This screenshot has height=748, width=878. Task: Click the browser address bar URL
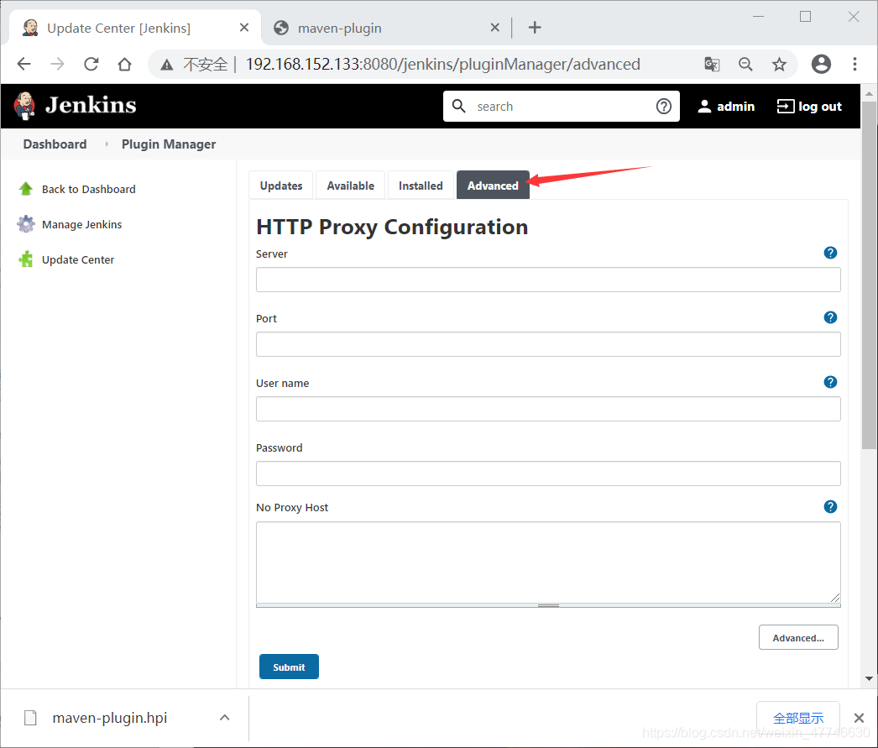tap(443, 65)
